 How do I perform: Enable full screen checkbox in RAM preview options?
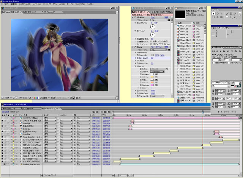point(229,63)
